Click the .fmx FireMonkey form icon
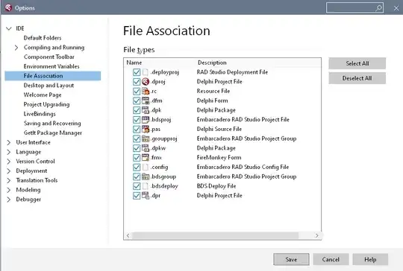This screenshot has width=403, height=271. [146, 157]
